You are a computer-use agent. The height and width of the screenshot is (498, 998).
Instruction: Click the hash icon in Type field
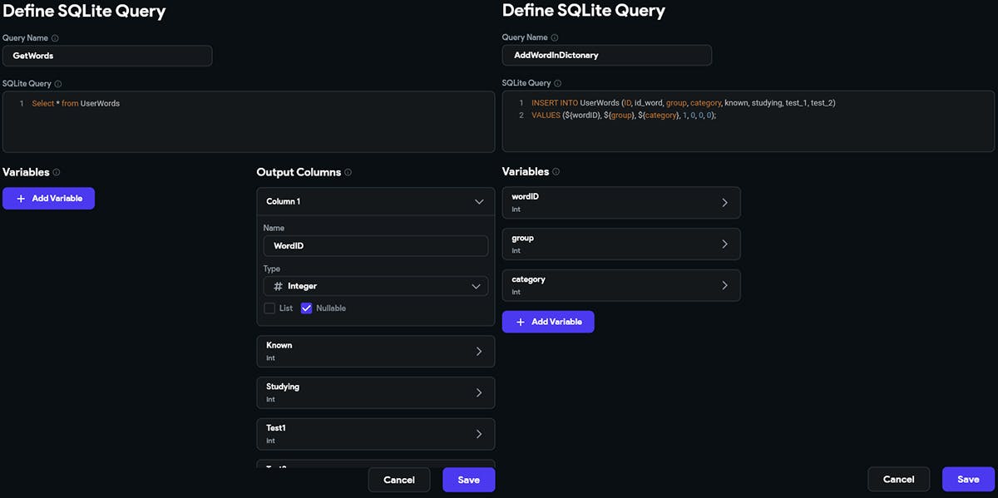(x=278, y=286)
